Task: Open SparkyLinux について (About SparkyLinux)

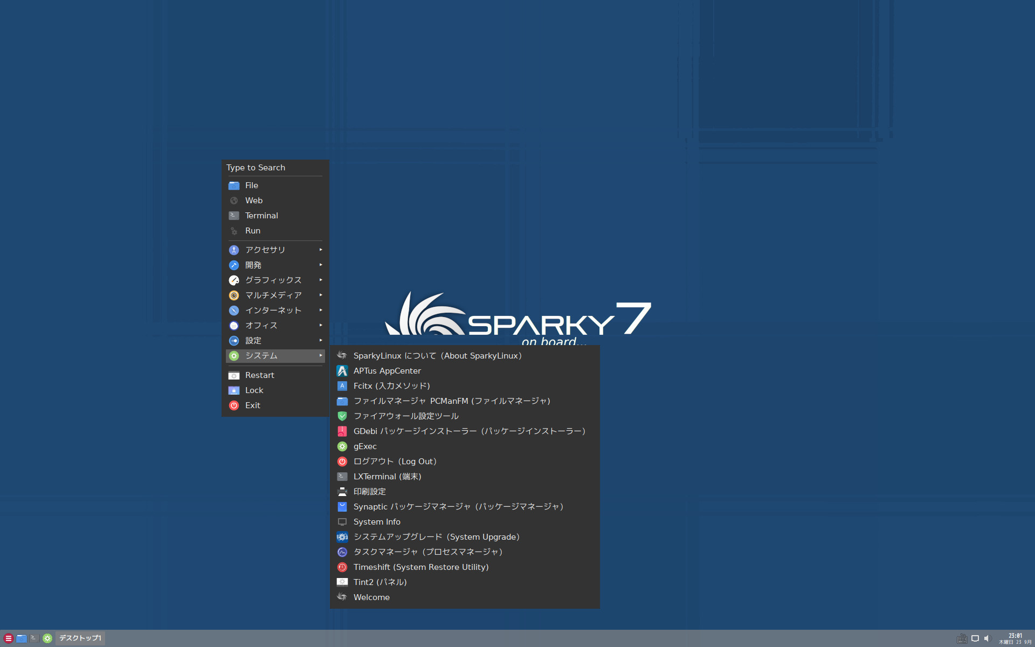Action: 465,356
